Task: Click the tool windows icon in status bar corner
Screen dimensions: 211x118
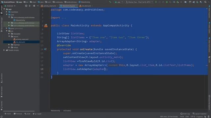Action: pos(1,117)
